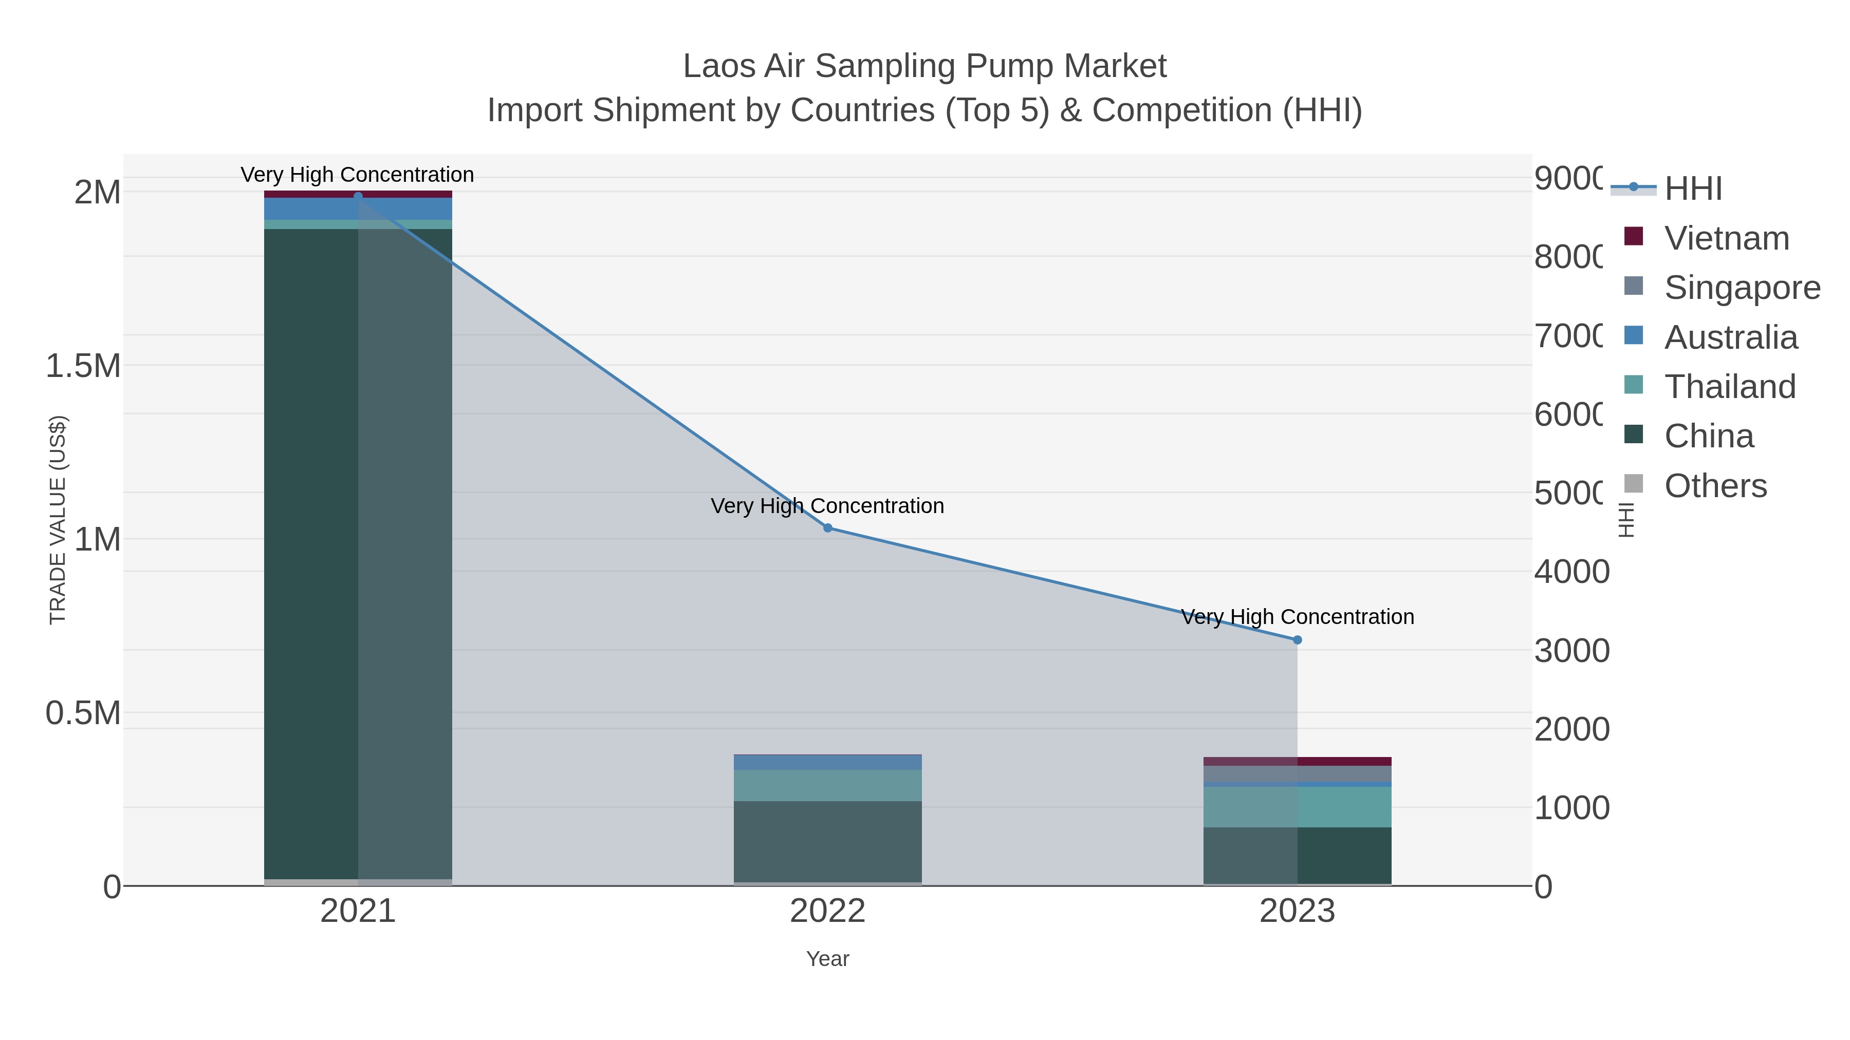Click the 2M tick label on left axis

coord(98,193)
